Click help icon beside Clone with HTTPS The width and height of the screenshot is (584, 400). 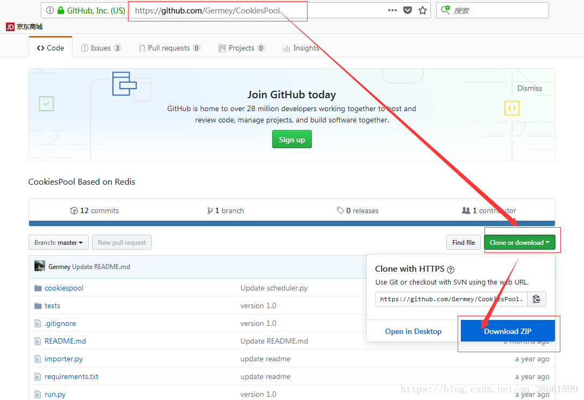451,270
